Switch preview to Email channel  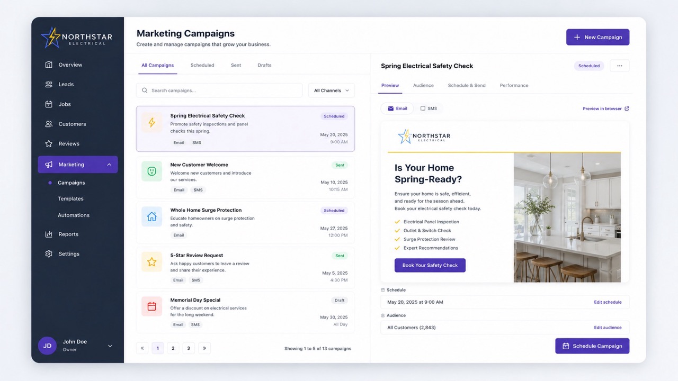pos(397,108)
